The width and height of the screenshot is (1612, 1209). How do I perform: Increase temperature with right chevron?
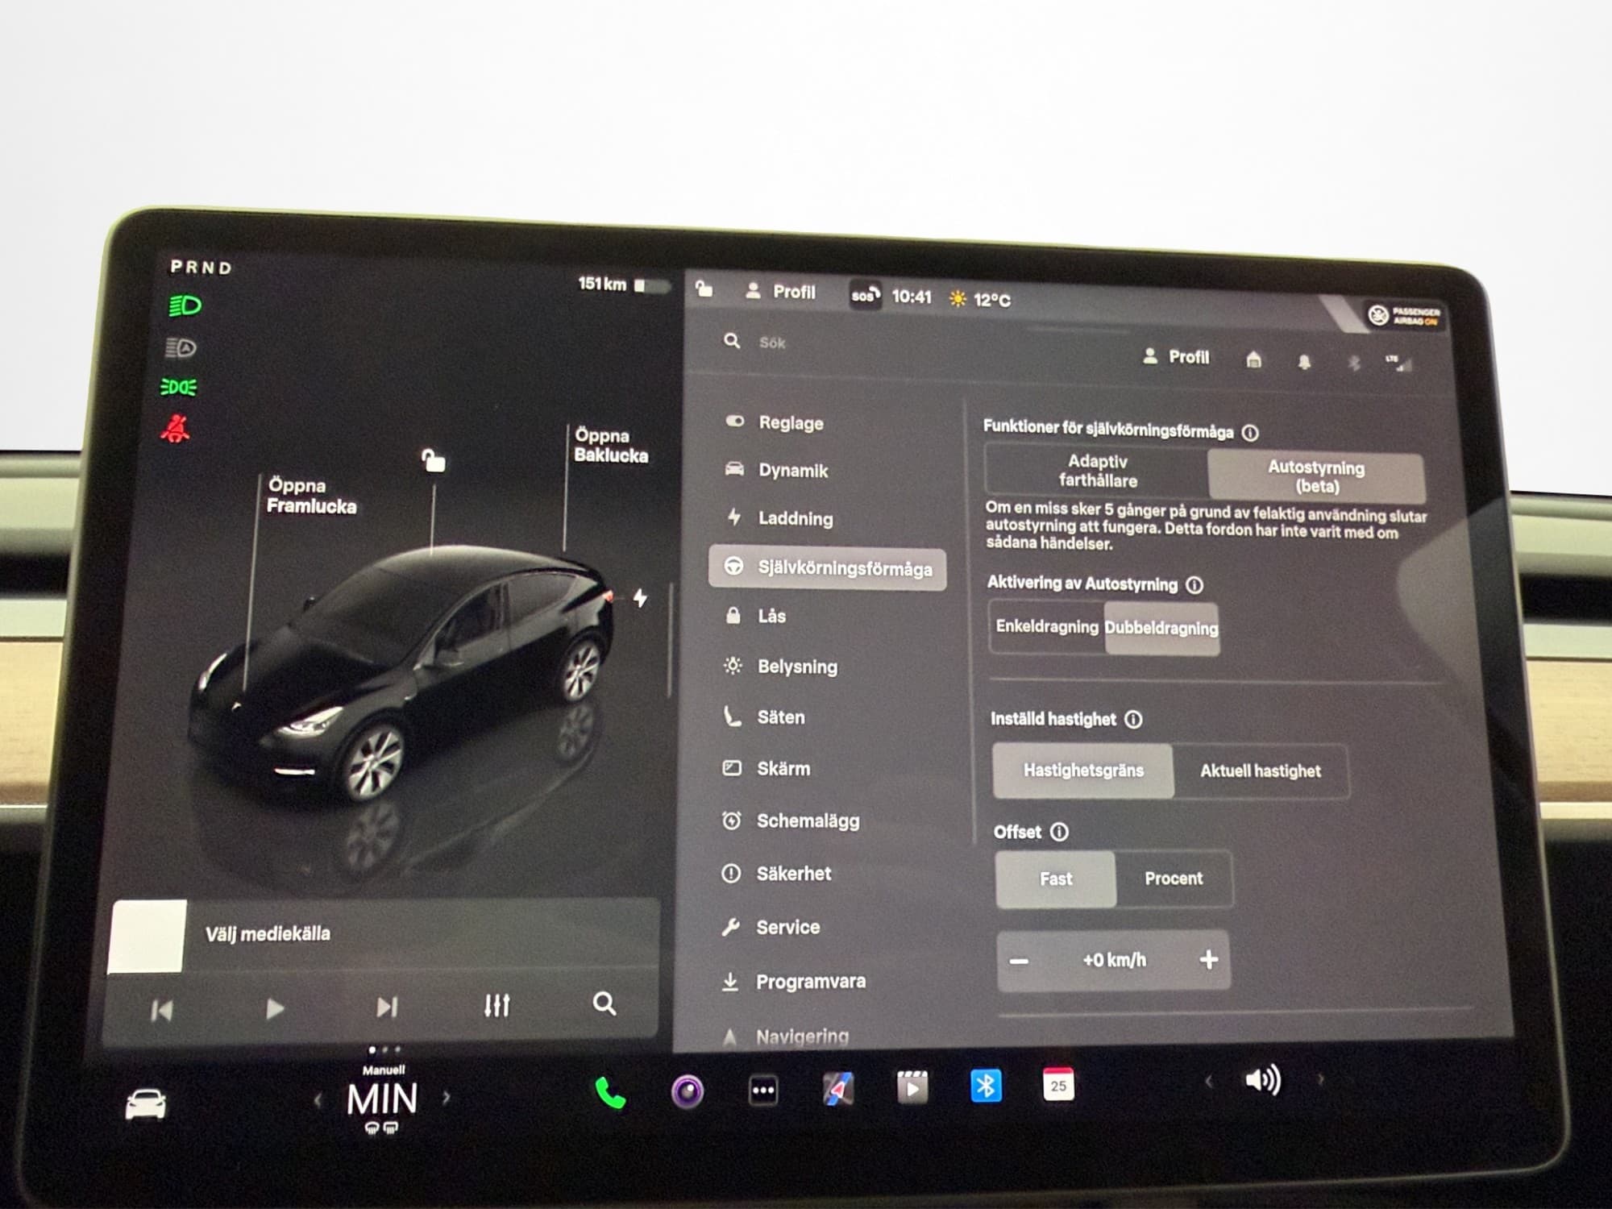447,1097
